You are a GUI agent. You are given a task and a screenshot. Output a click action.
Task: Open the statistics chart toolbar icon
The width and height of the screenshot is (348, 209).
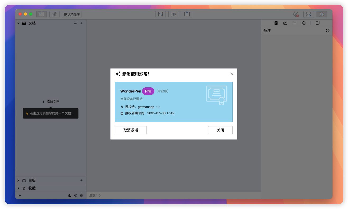point(54,14)
